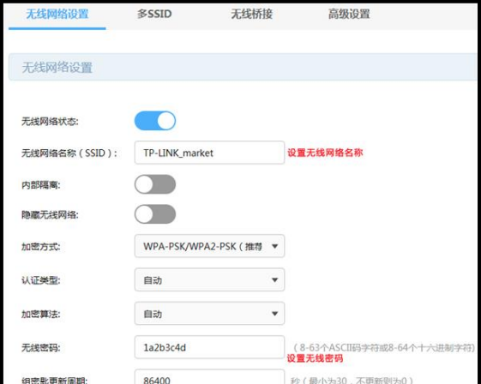Viewport: 481px width, 384px height.
Task: Expand the 认证类型 dropdown
Action: 209,279
